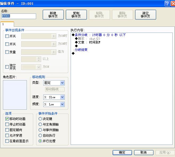The image size is (175, 157).
Task: Select the empty command line inside the branch
Action: point(76,46)
